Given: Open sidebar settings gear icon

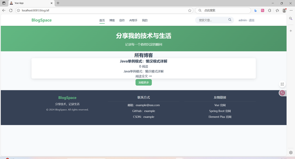Looking at the screenshot, I should point(291,152).
